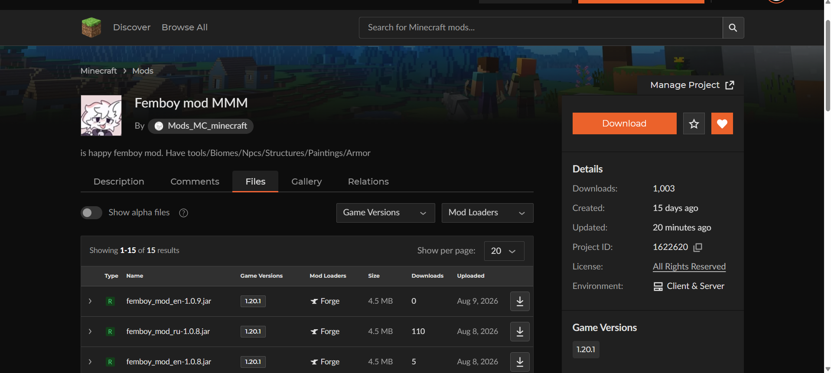Click the release badge of femboy_mod_en-1.0.9.jar
The image size is (831, 373).
tap(110, 301)
